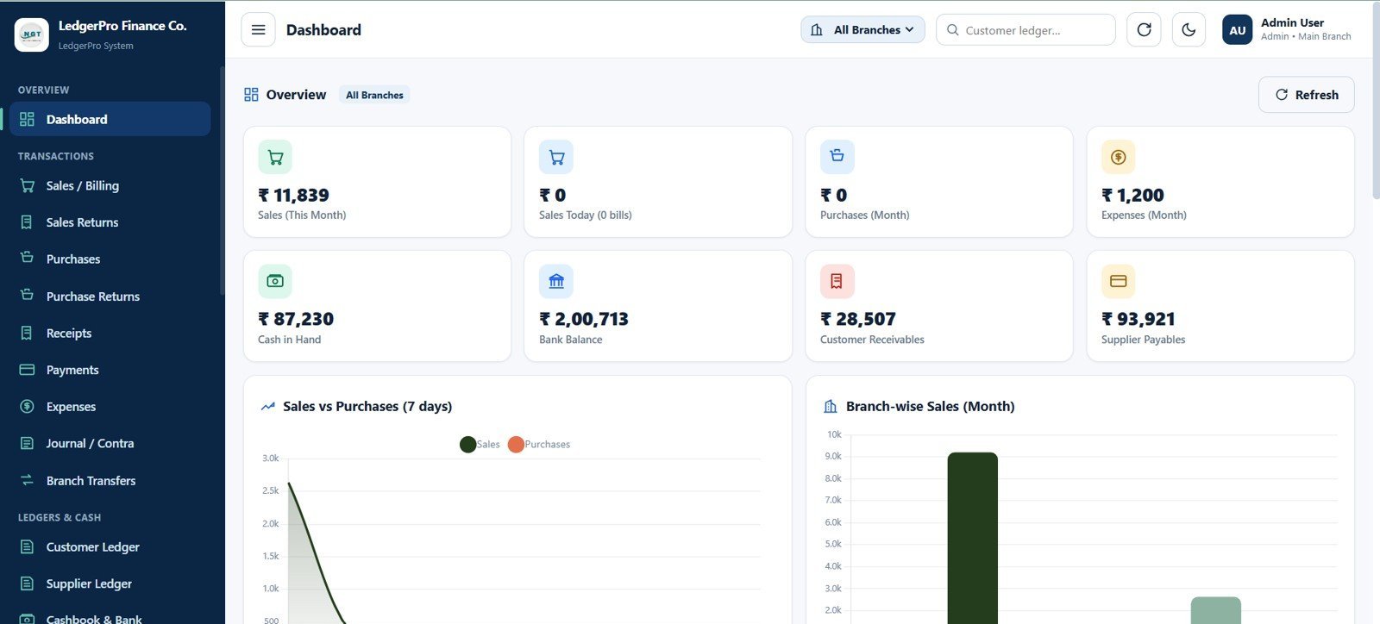Click the Customer Ledger document icon

(x=27, y=546)
